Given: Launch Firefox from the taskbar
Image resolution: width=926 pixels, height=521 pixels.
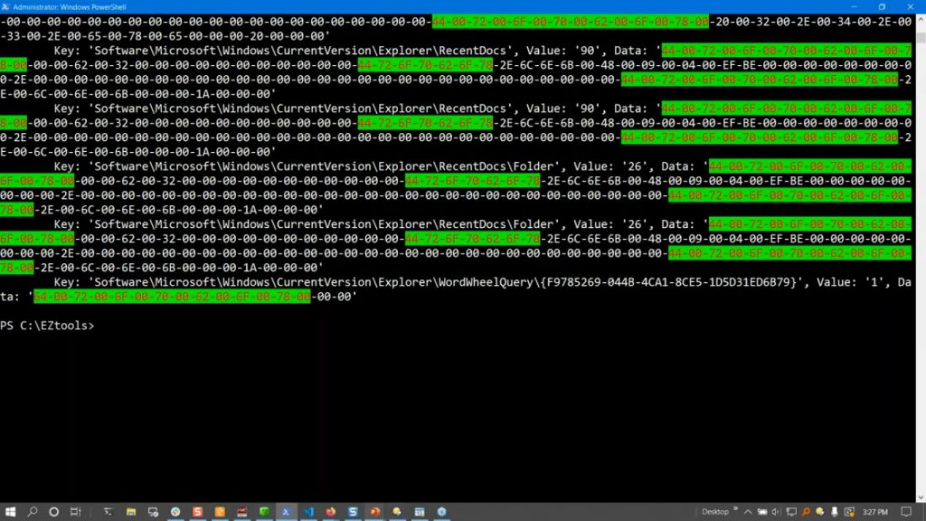Looking at the screenshot, I should coord(330,512).
